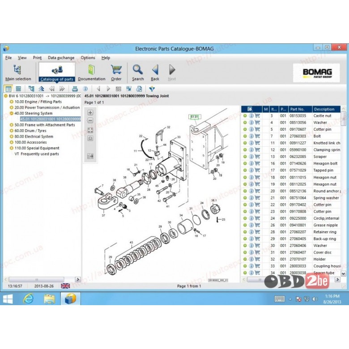This screenshot has width=349, height=349.
Task: Open the Data exchange menu
Action: 61,58
